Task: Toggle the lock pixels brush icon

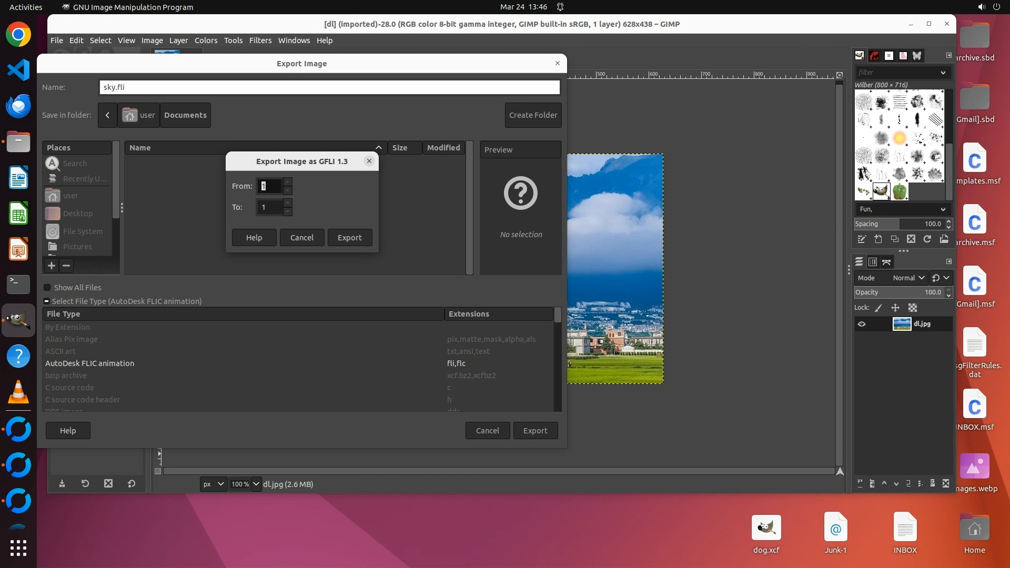Action: point(878,308)
